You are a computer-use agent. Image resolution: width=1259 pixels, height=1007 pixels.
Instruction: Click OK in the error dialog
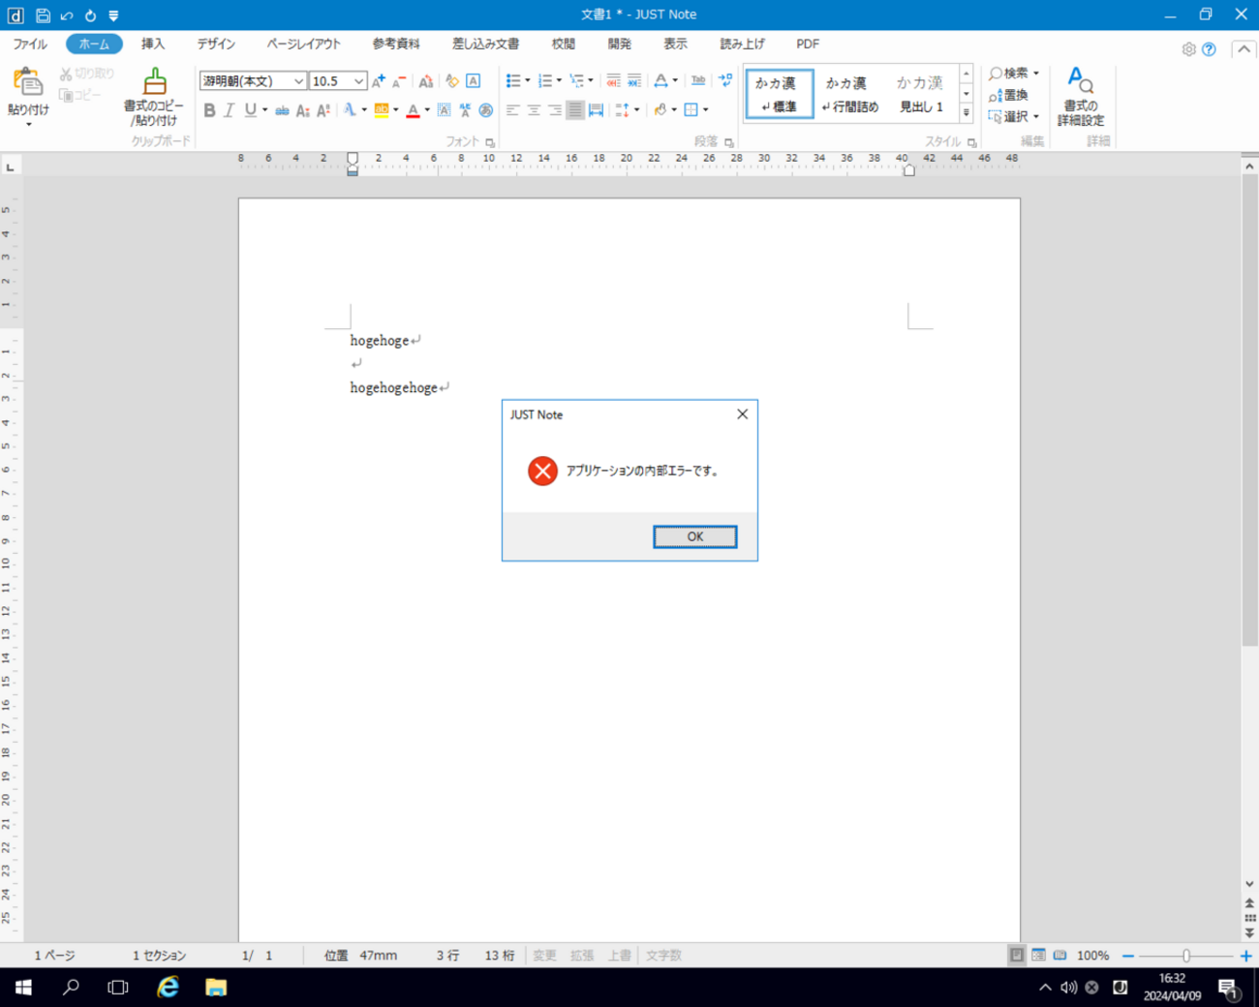pos(694,536)
